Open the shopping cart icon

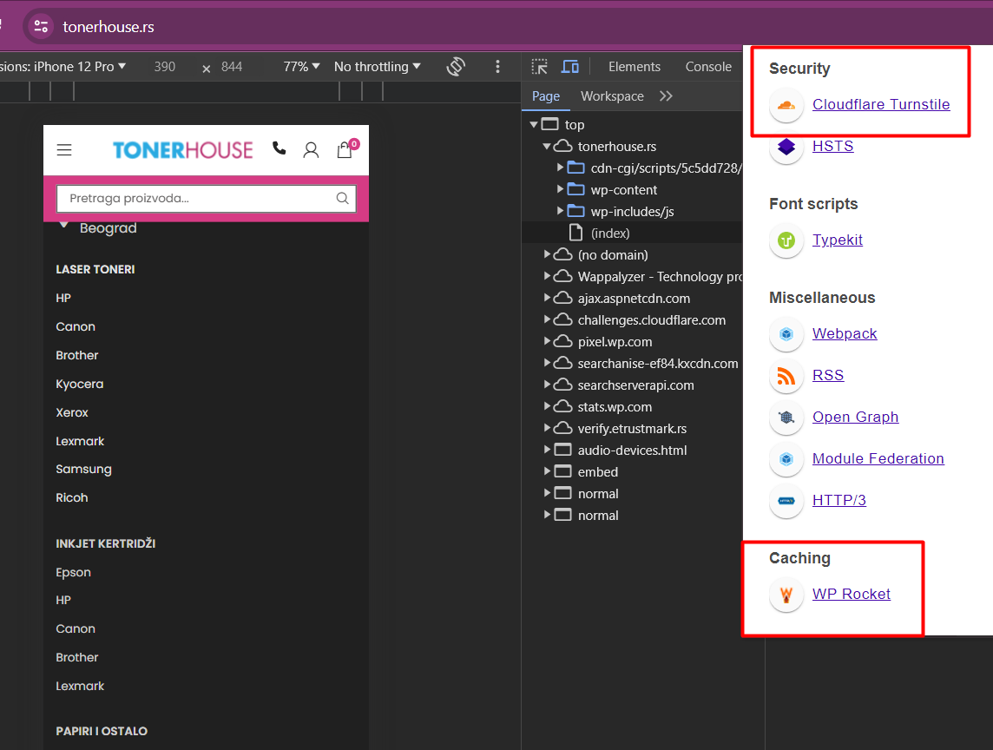point(345,149)
